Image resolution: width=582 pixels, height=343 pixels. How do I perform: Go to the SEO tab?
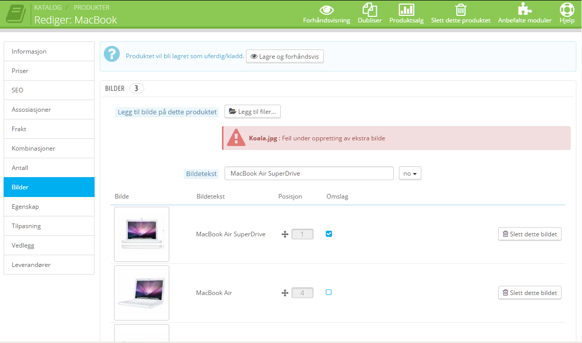tap(49, 90)
